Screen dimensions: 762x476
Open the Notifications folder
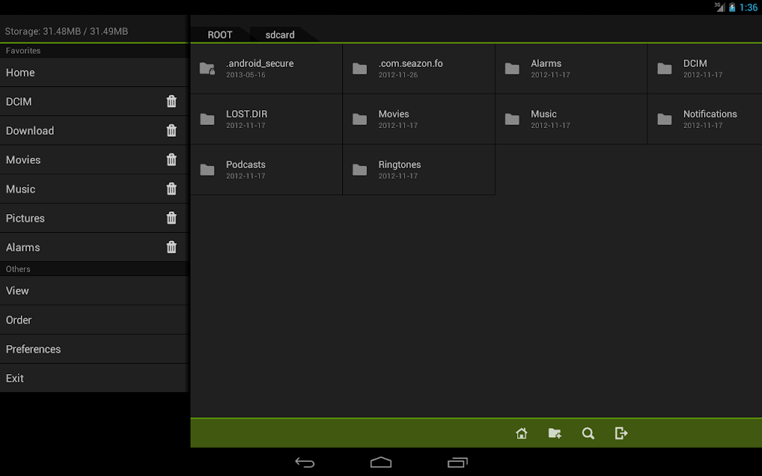(x=705, y=119)
